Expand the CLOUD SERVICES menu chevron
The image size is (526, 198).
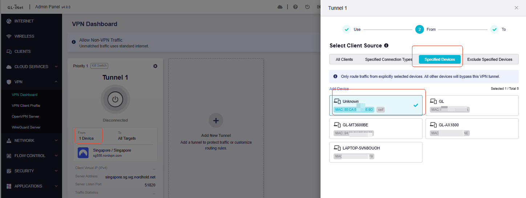[x=56, y=67]
